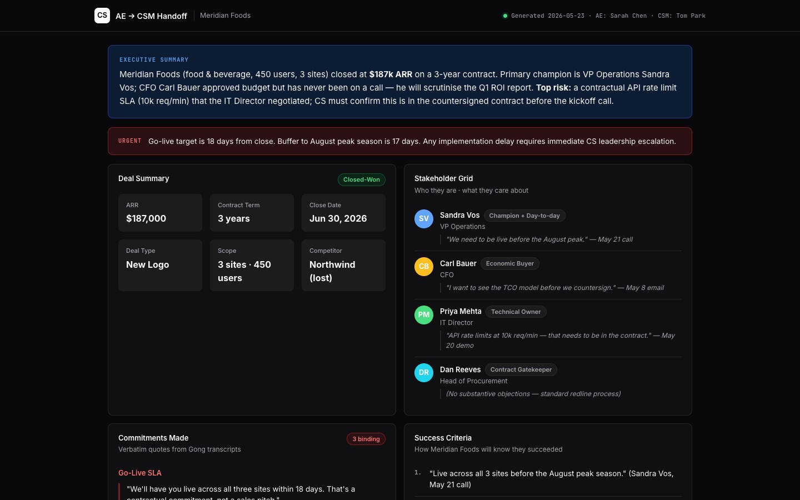Screen dimensions: 800x500
Task: Click the CS logo icon in header
Action: [102, 16]
